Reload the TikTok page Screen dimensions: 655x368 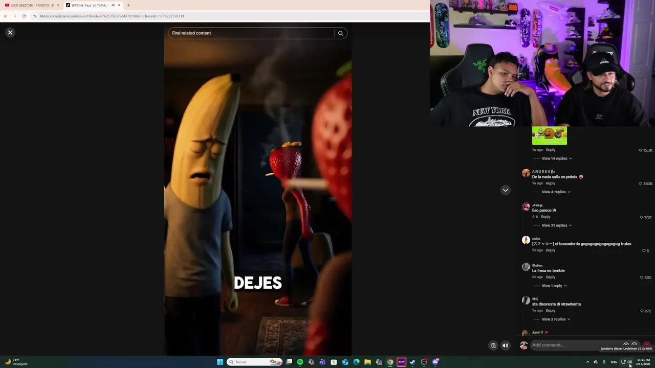click(24, 16)
